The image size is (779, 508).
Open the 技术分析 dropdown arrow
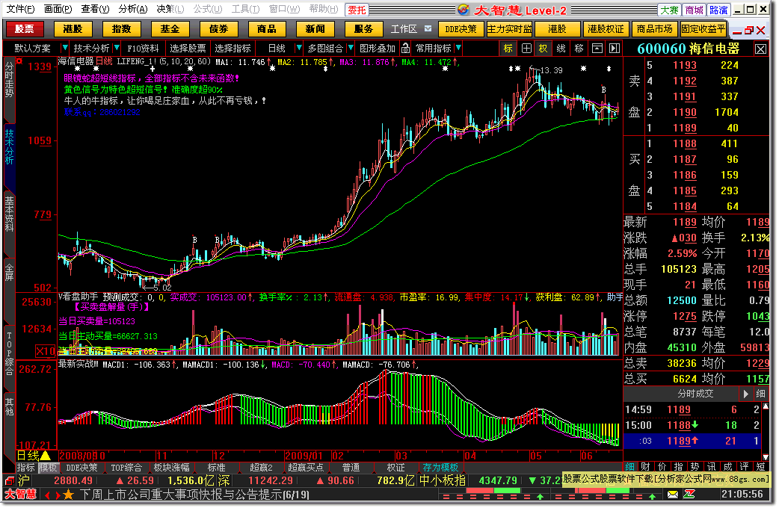tap(117, 48)
